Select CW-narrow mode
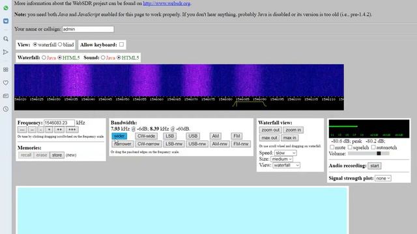417x234 pixels. click(149, 144)
